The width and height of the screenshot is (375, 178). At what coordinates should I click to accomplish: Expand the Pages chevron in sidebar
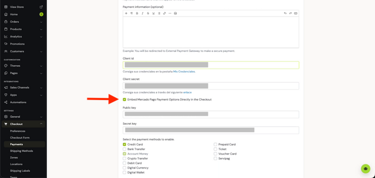tap(41, 73)
